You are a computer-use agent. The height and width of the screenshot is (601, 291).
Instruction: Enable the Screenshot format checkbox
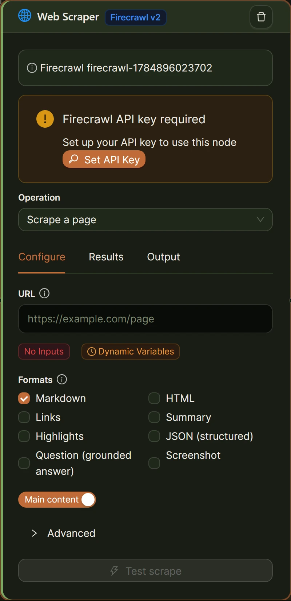coord(154,463)
